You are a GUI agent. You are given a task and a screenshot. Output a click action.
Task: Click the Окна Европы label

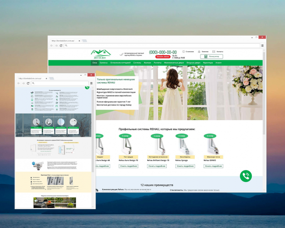(185, 157)
